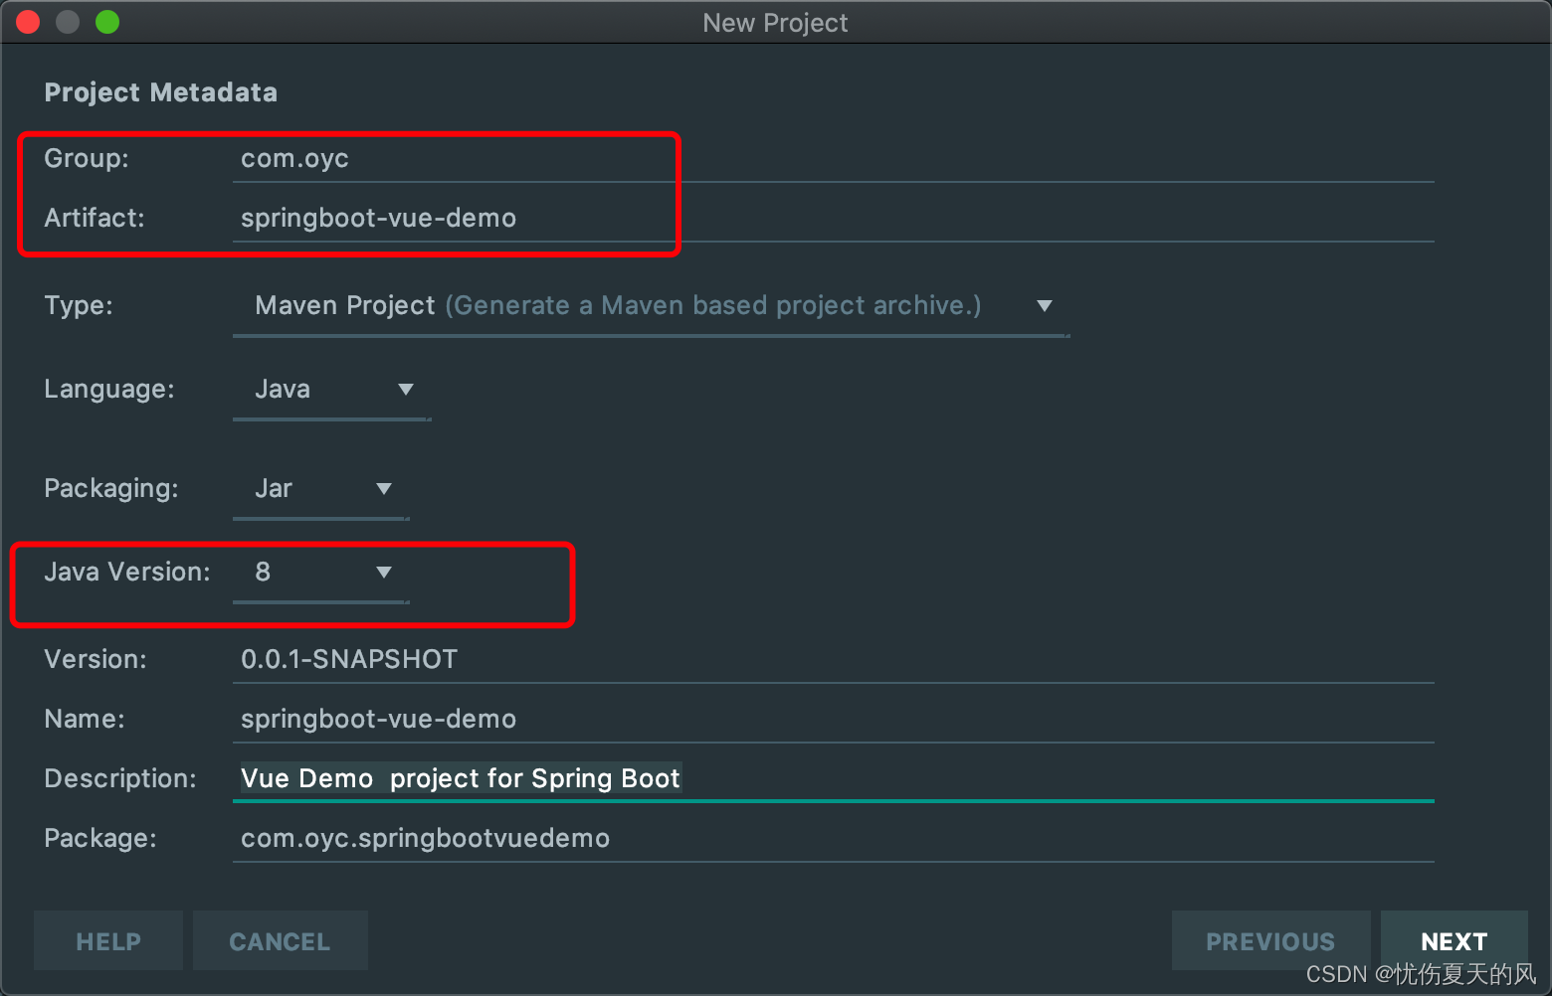Open the Java Version dropdown showing 8
Screen dimensions: 1552x996
[x=320, y=572]
